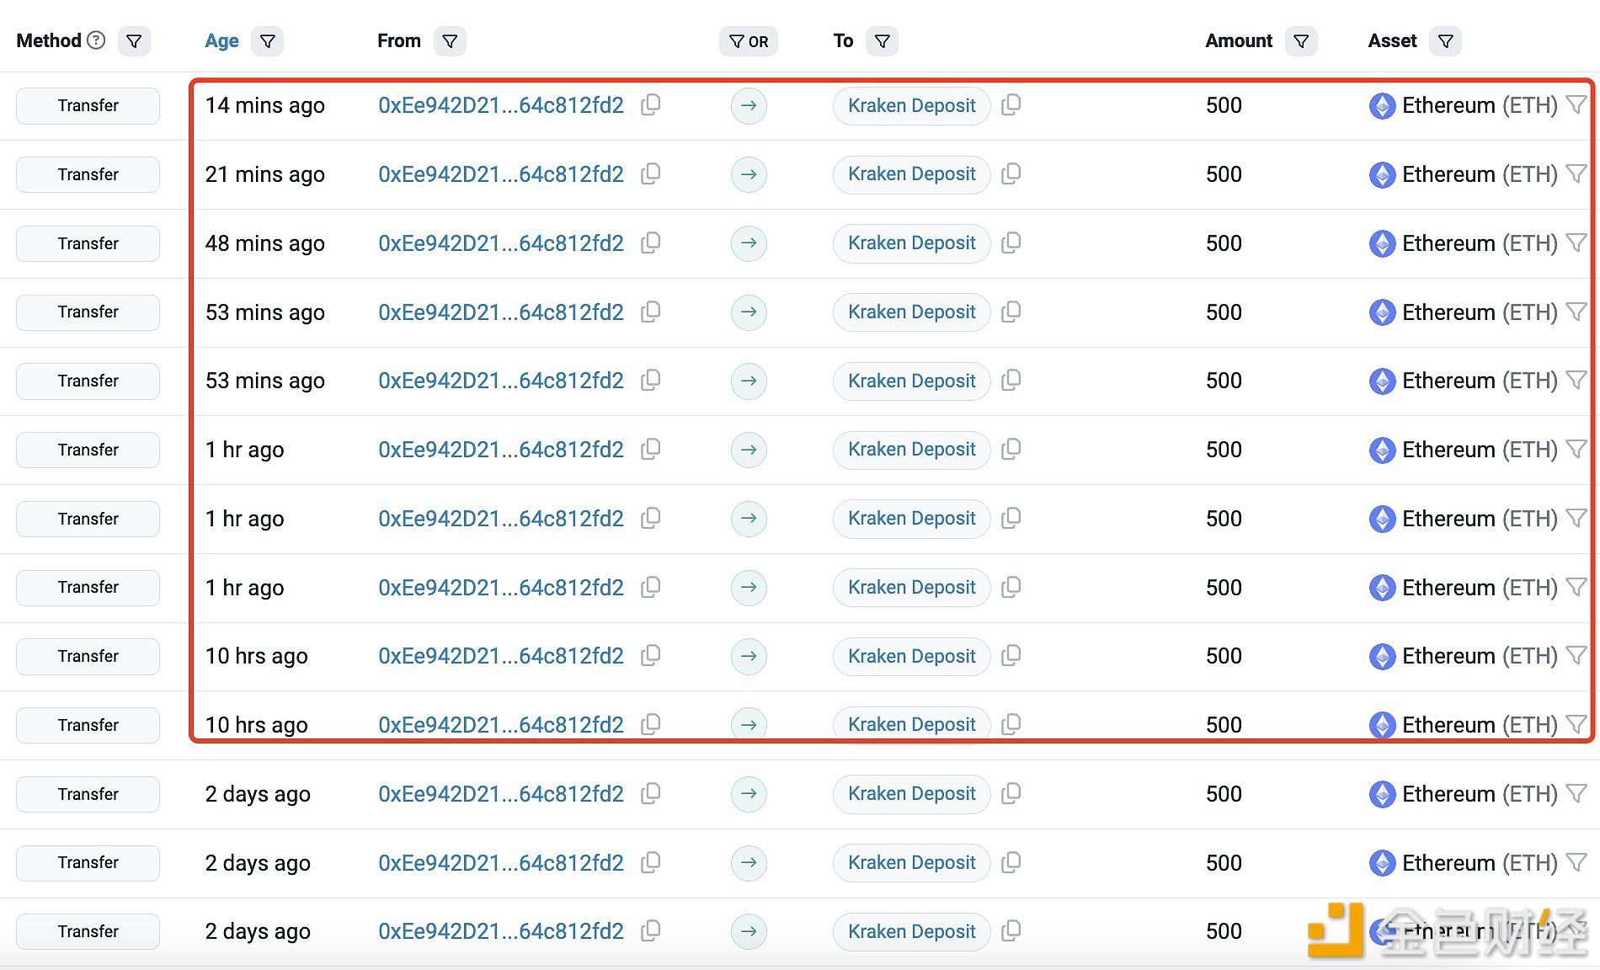Copy the From address in 48 mins ago row
This screenshot has height=970, width=1600.
coord(651,242)
